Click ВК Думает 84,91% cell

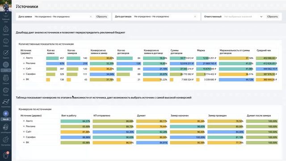tap(152, 143)
